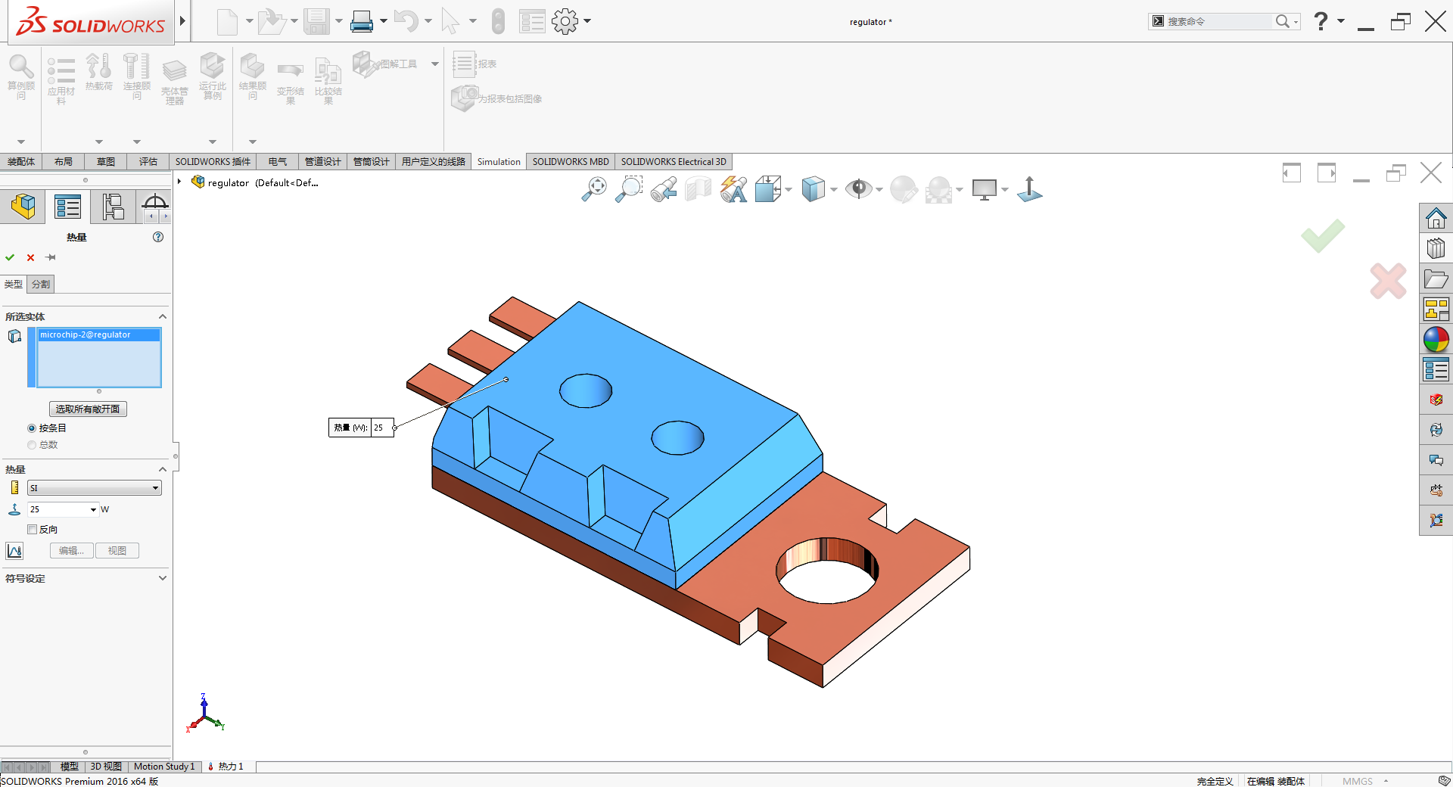Expand the 符号设定 section
The height and width of the screenshot is (787, 1453).
point(162,578)
